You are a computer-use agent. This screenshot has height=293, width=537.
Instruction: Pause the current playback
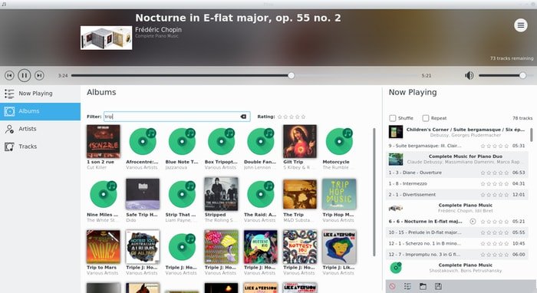(25, 75)
